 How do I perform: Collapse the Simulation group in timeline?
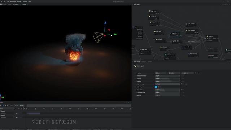[0, 111]
